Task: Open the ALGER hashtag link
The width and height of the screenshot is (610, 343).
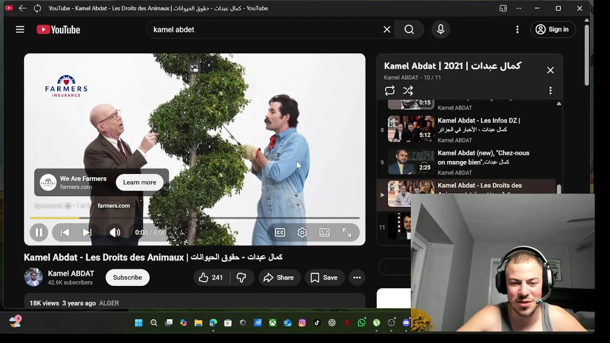Action: point(109,303)
